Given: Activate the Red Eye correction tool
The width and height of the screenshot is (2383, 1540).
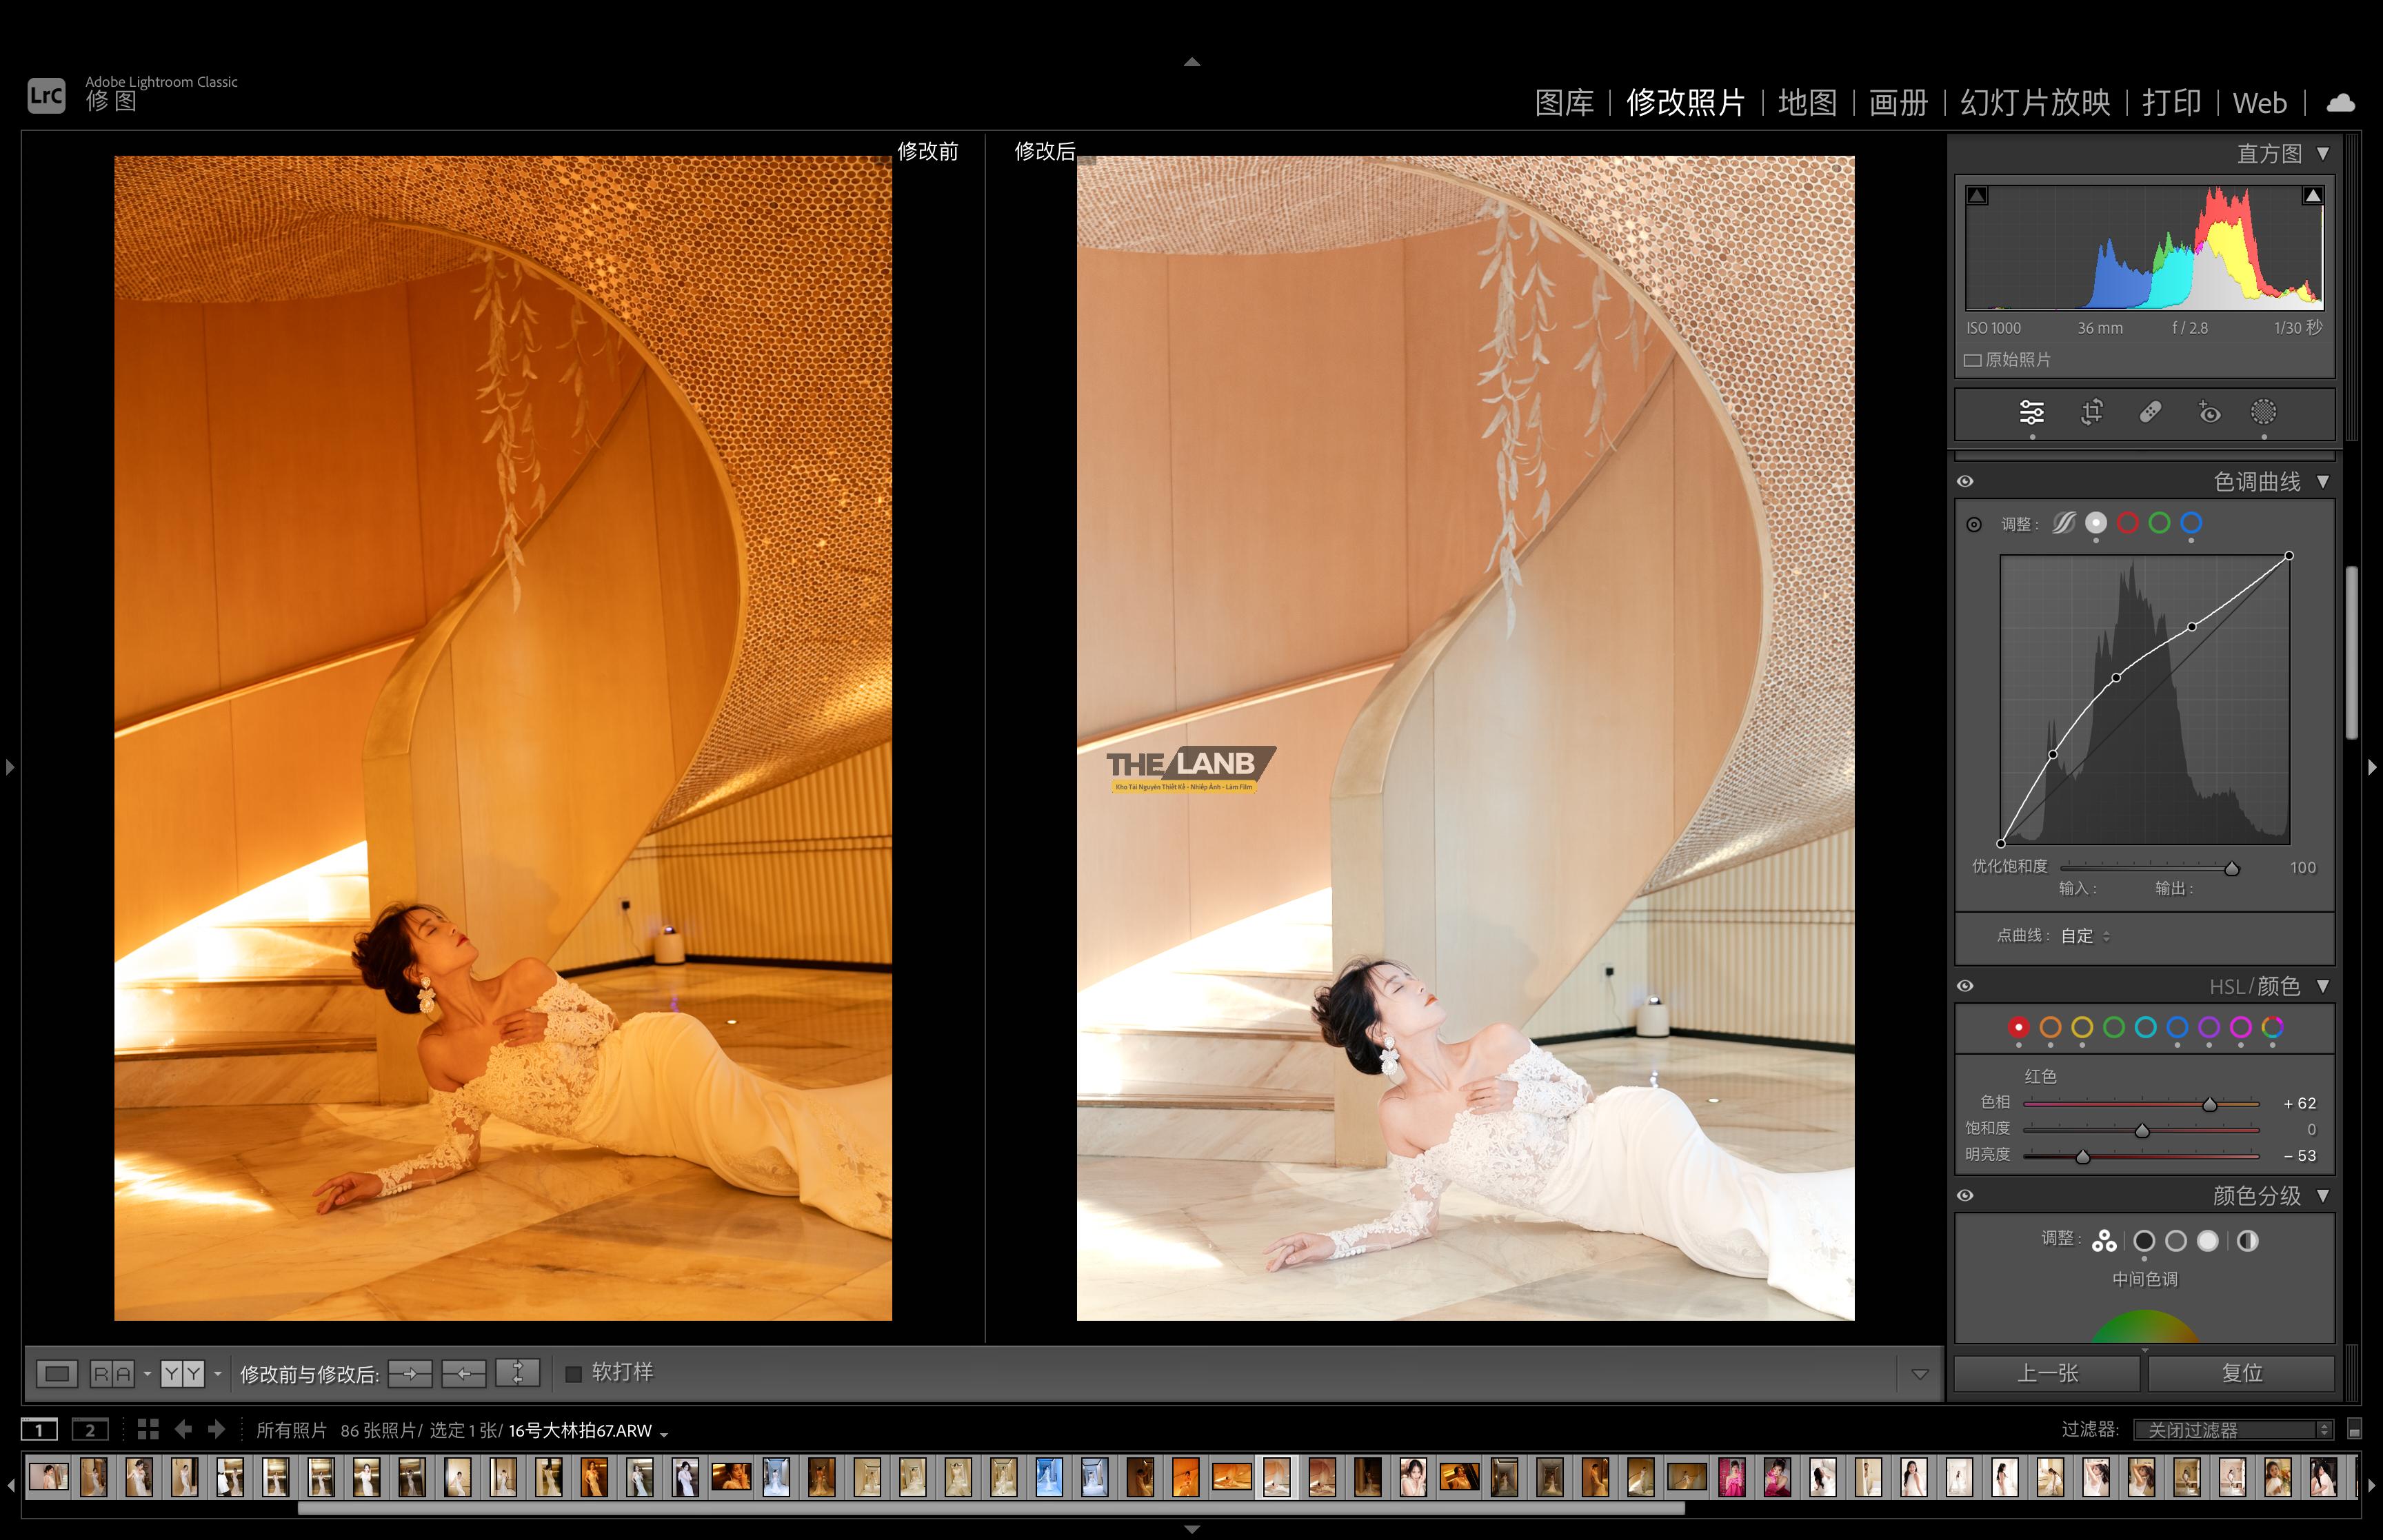Looking at the screenshot, I should 2209,412.
